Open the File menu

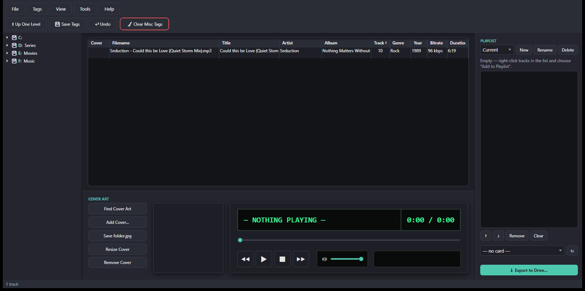pos(15,9)
